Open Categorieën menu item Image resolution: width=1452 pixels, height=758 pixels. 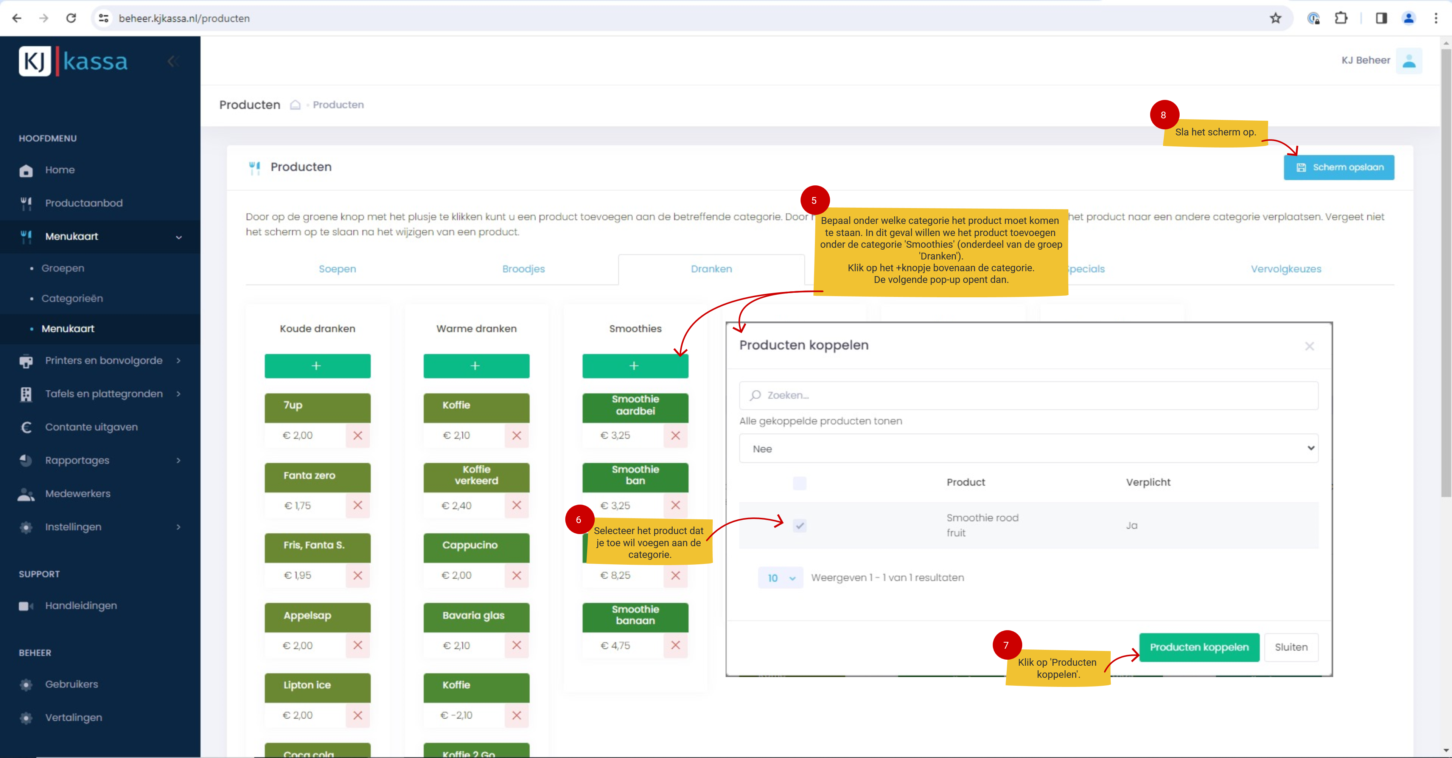click(72, 298)
